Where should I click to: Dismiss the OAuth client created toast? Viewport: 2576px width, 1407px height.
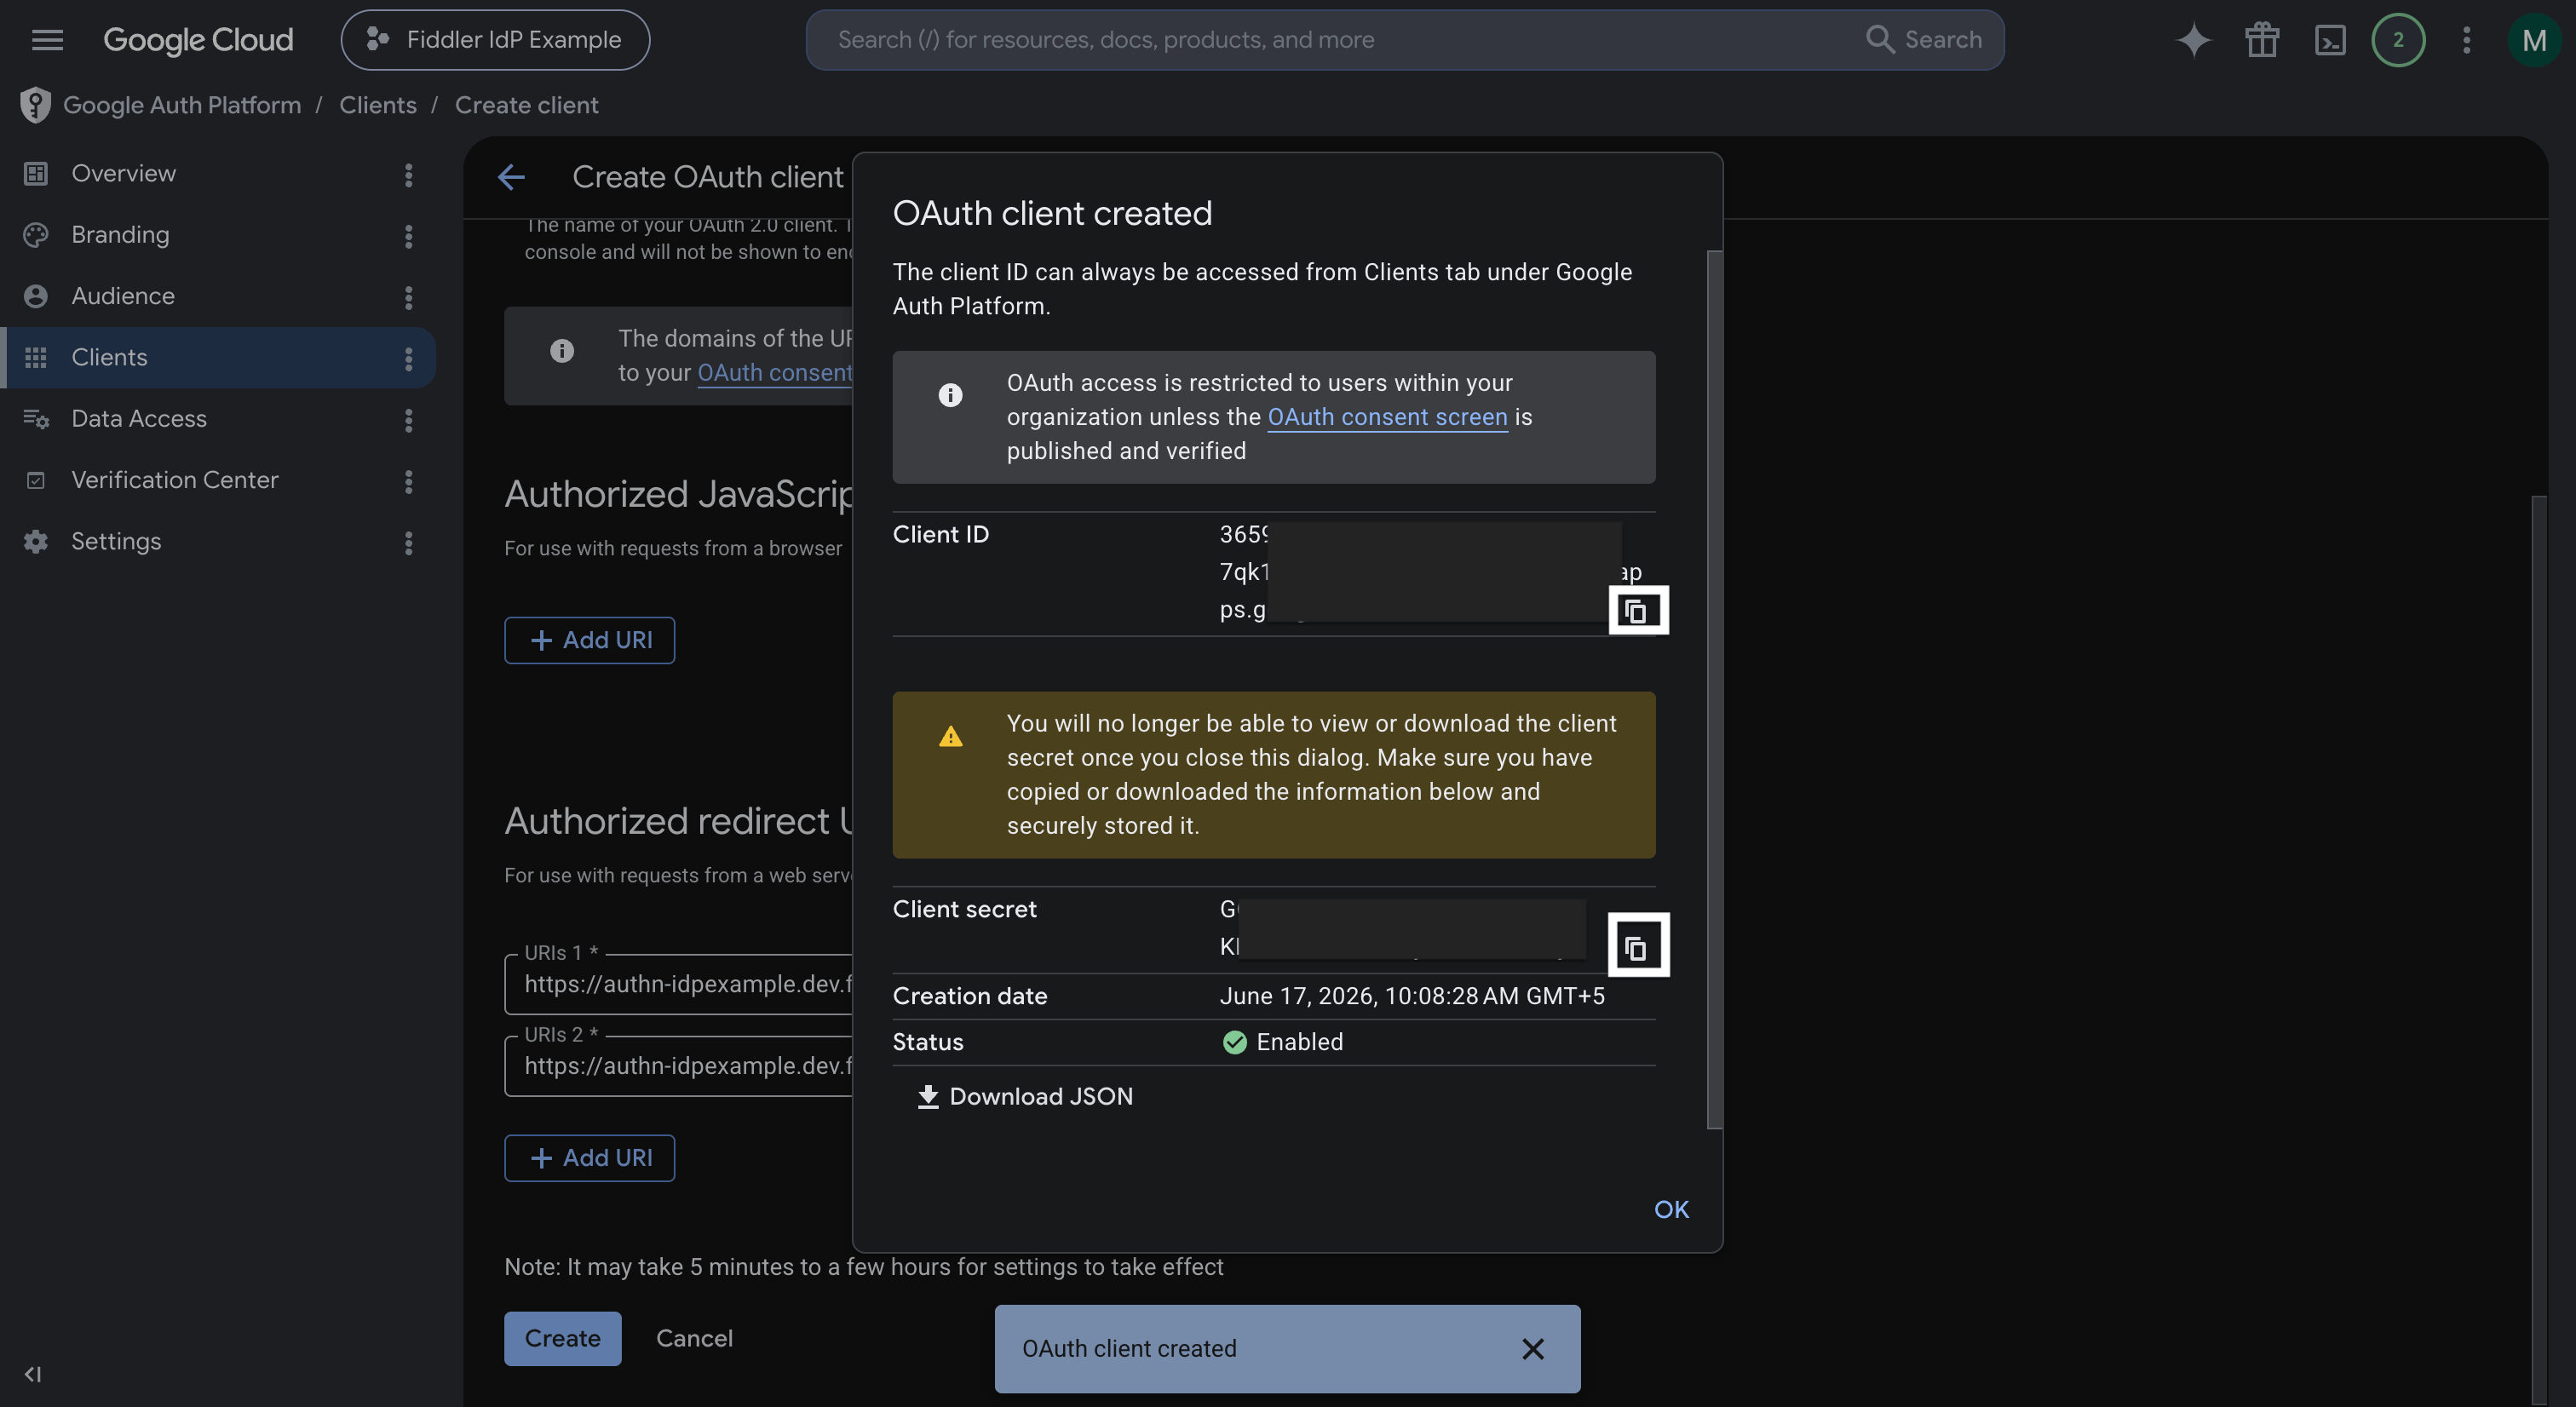click(x=1532, y=1349)
